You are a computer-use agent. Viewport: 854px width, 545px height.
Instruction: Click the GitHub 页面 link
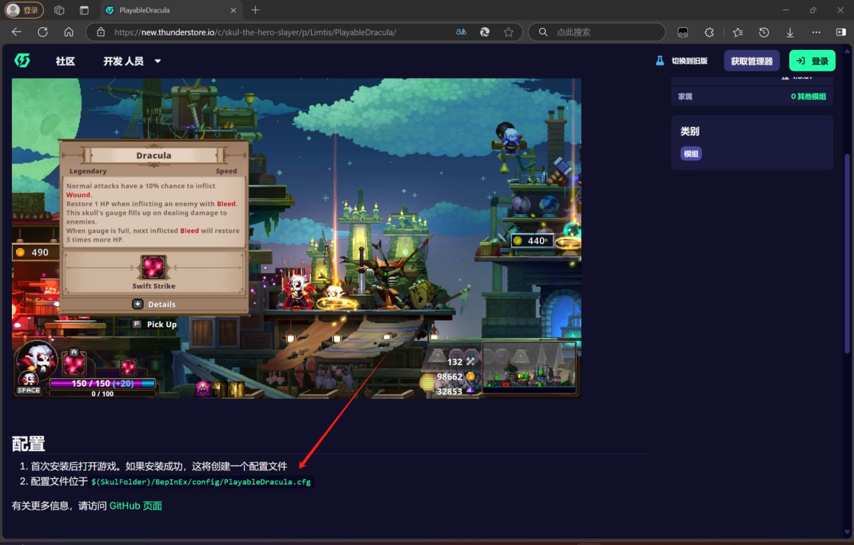click(x=136, y=506)
